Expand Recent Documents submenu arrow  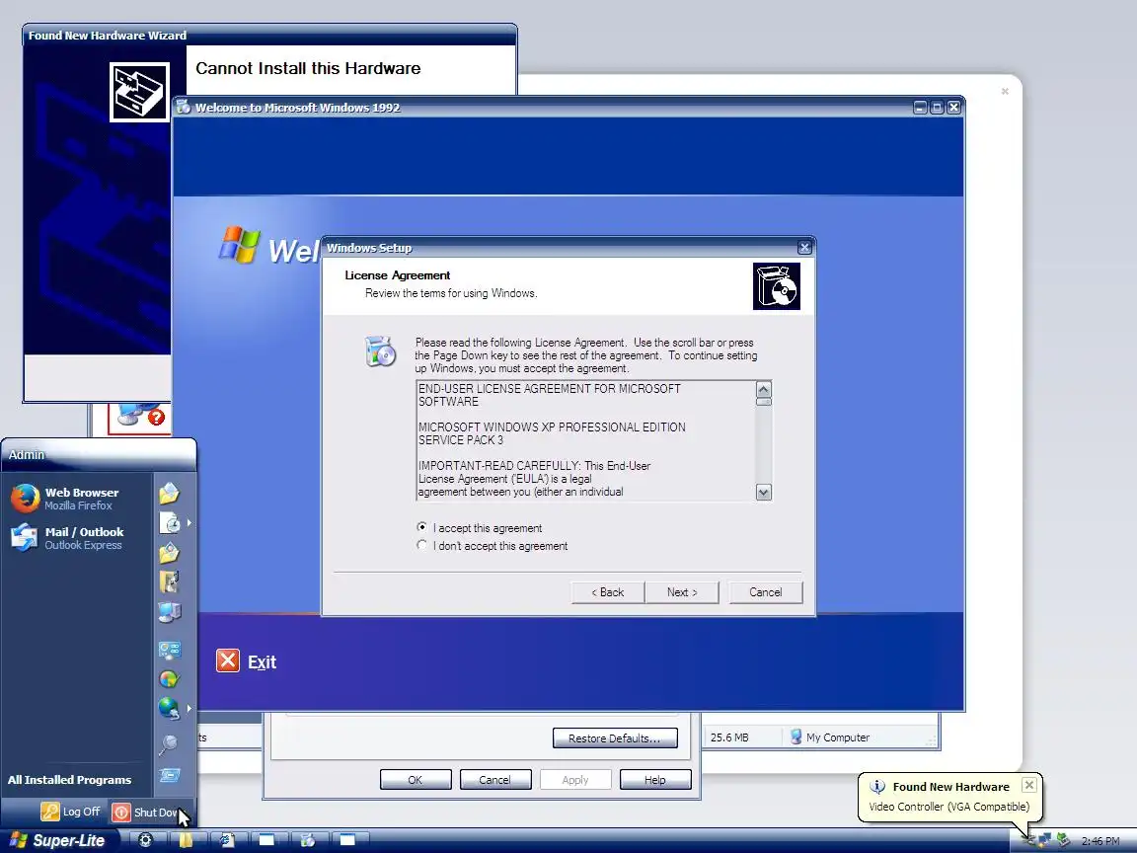click(189, 522)
